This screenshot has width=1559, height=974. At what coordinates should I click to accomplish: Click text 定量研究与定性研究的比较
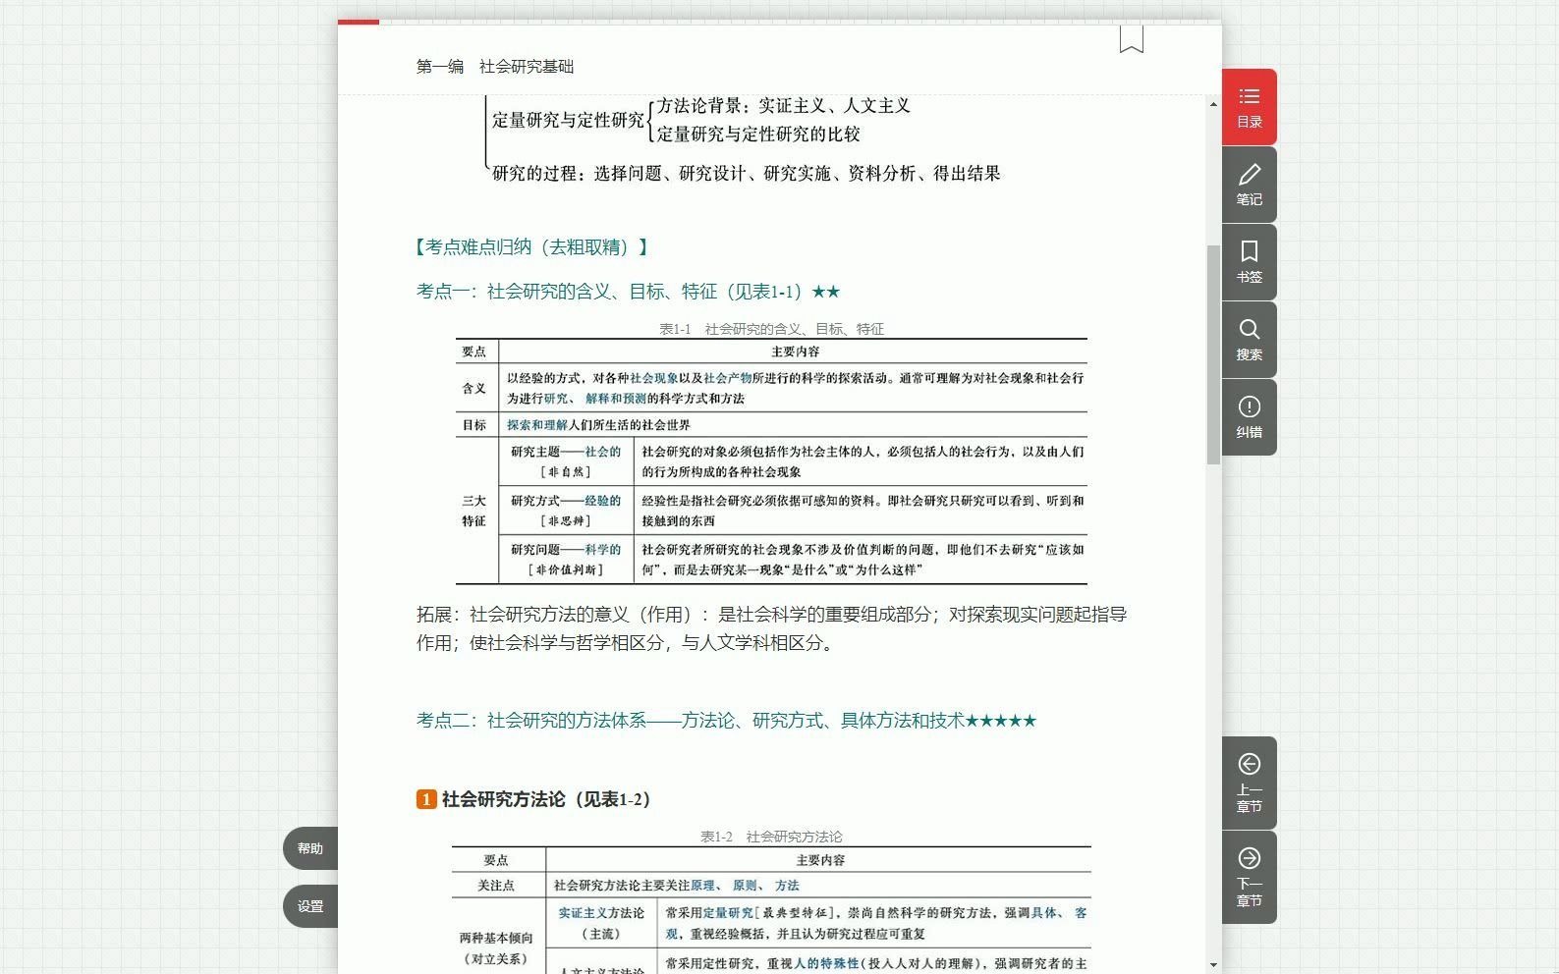point(758,135)
